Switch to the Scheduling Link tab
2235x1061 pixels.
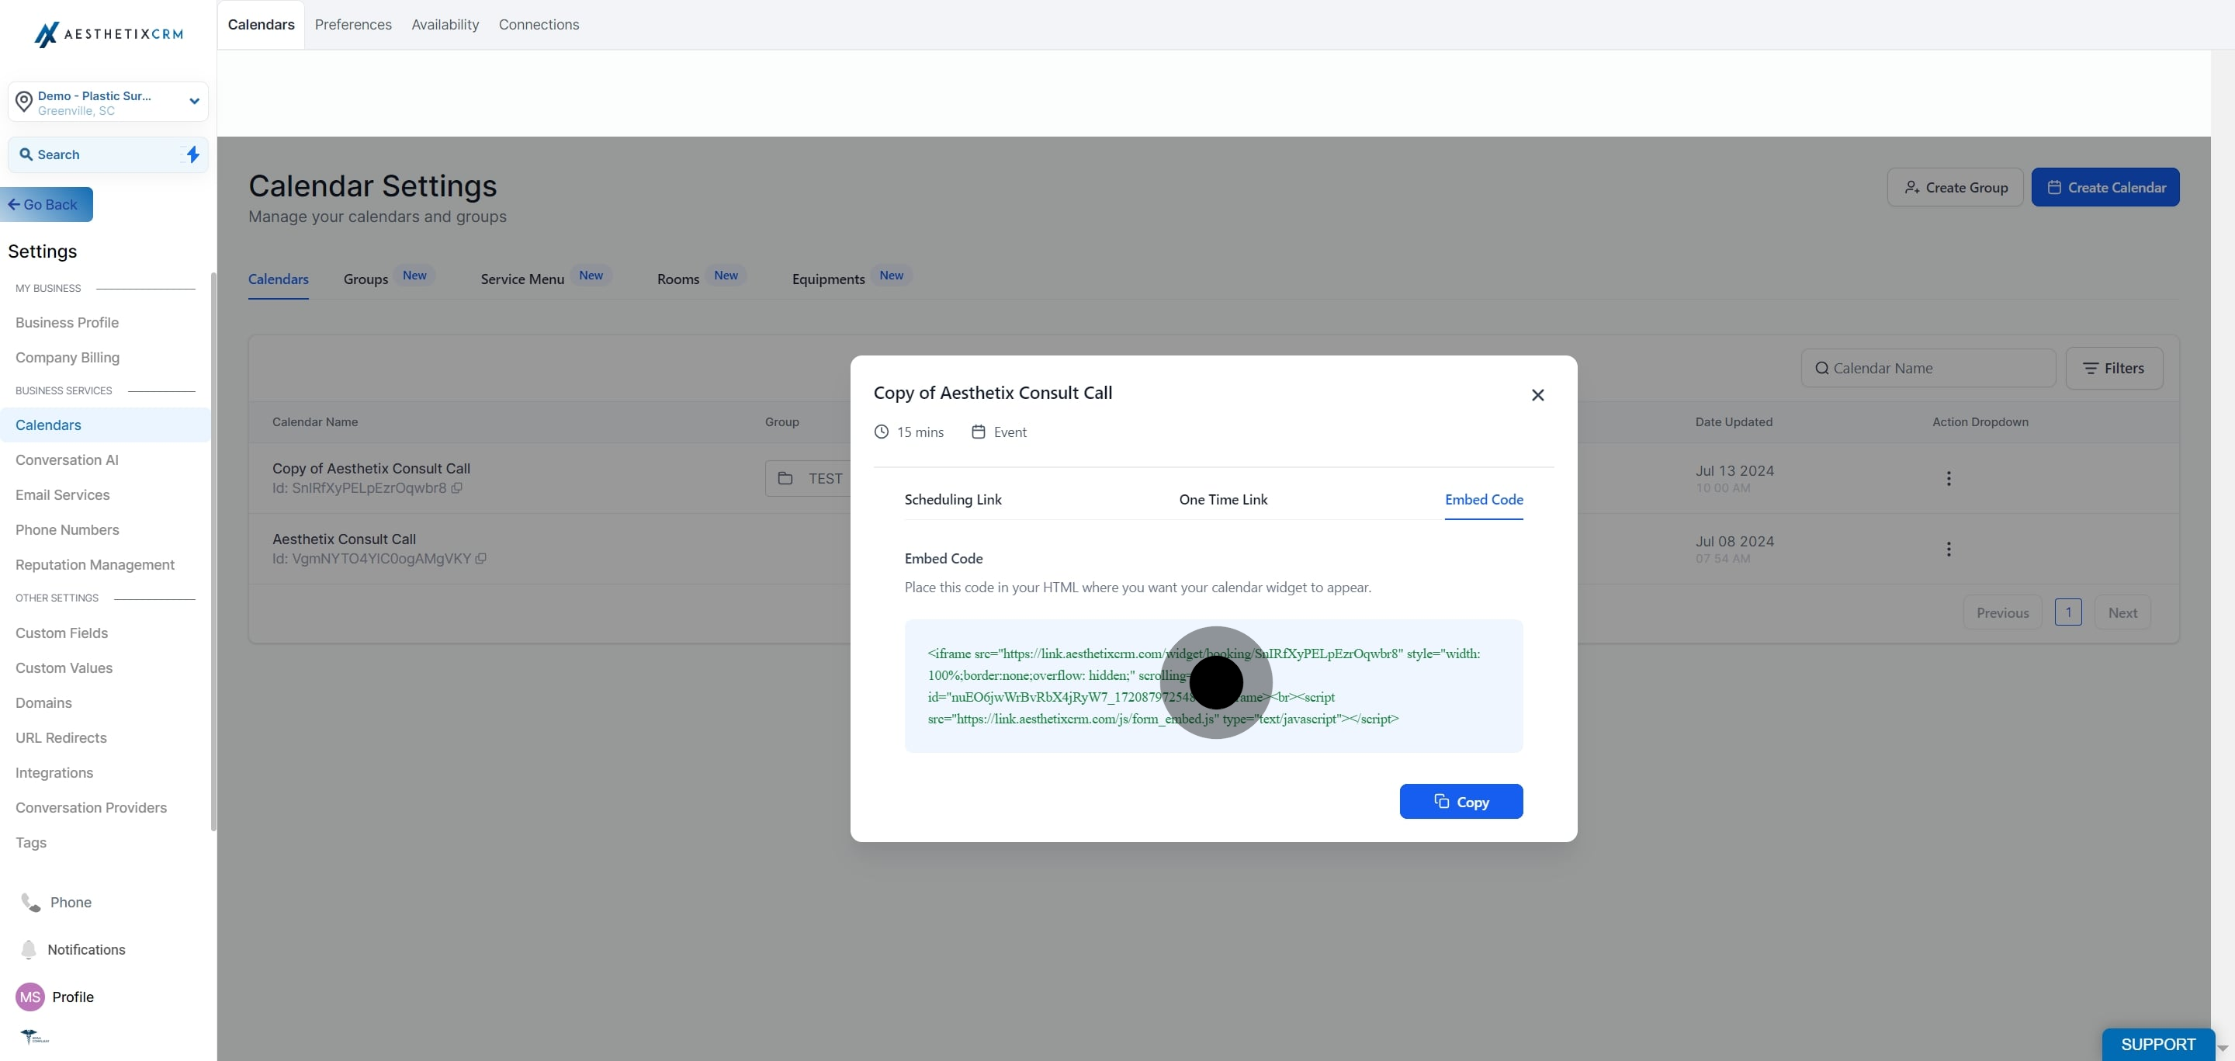tap(953, 500)
